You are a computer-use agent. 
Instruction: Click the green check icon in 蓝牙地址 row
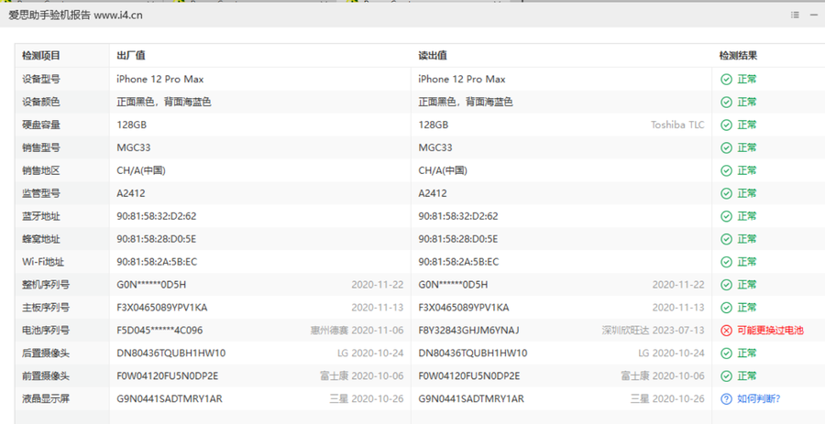(726, 216)
